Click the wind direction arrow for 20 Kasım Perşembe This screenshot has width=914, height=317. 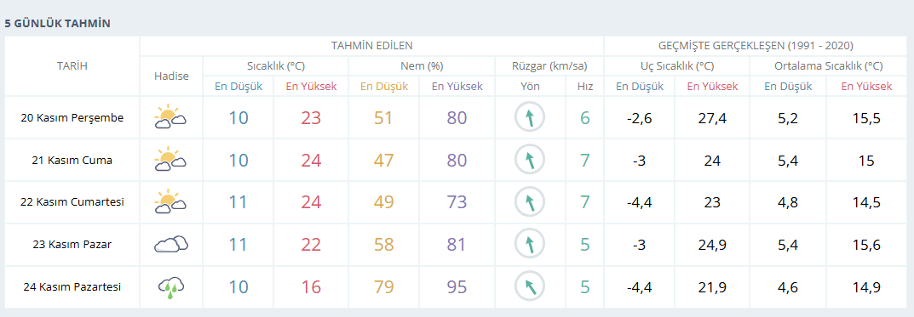(529, 117)
